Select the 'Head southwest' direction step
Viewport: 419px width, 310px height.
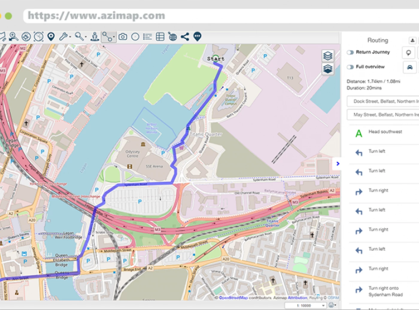tap(385, 132)
